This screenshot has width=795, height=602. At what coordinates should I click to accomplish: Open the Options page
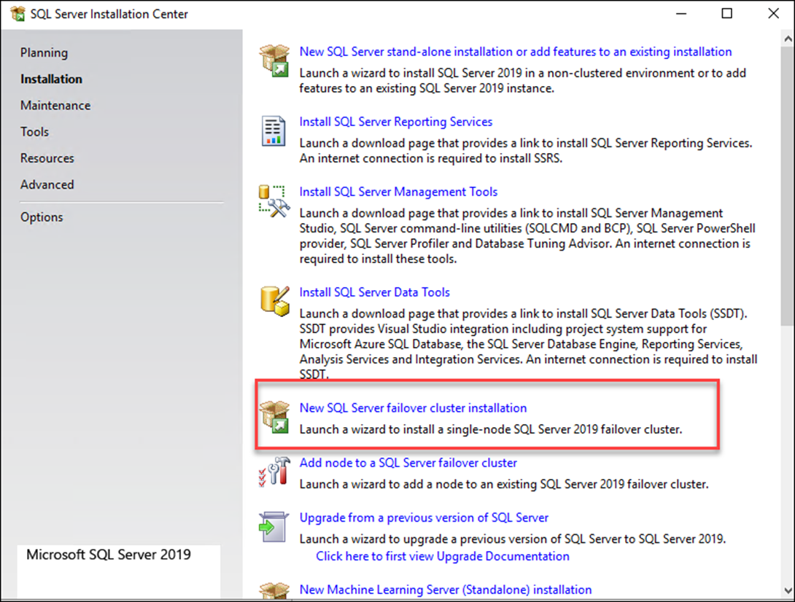tap(42, 217)
